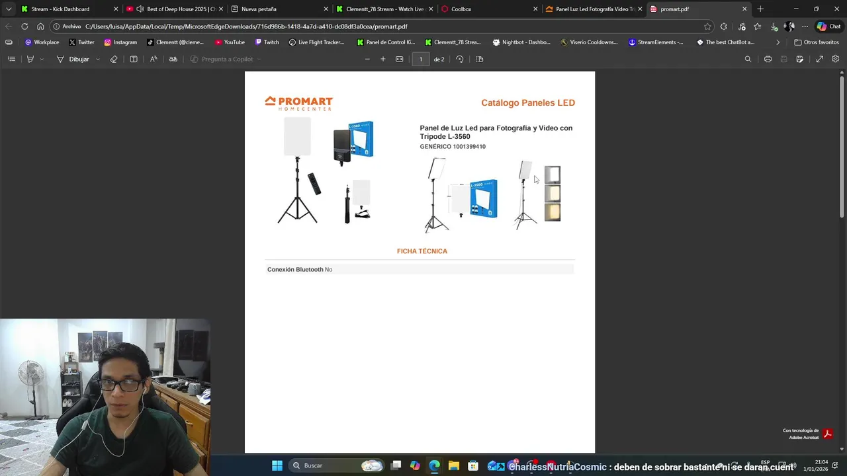Open the Twitch bookmark
Viewport: 847px width, 476px height.
point(267,42)
